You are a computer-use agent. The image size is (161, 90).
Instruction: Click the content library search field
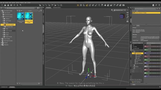pyautogui.click(x=20, y=8)
